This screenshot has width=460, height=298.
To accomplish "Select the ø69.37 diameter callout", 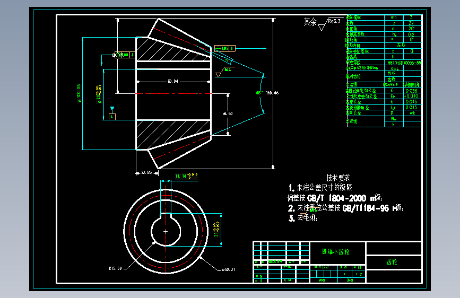I will click(x=229, y=269).
